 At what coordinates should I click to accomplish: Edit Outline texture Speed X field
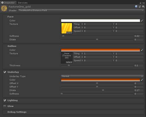pos(98,61)
